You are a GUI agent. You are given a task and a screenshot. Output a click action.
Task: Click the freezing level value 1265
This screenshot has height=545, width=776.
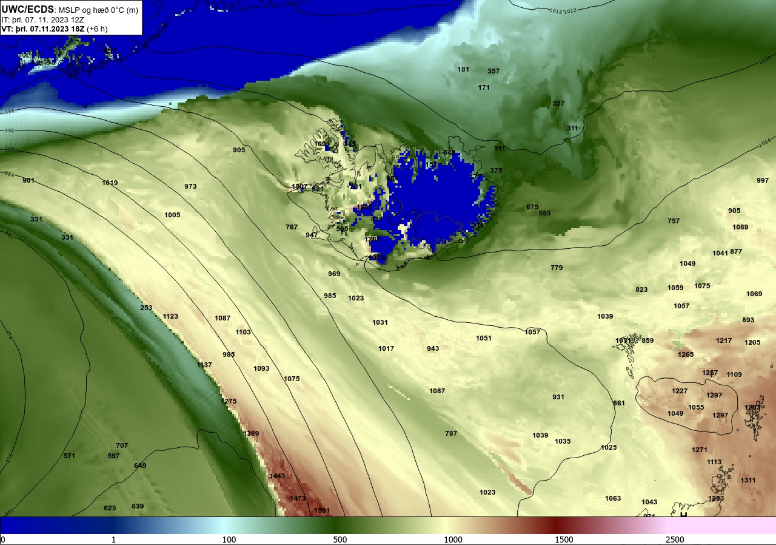point(686,354)
